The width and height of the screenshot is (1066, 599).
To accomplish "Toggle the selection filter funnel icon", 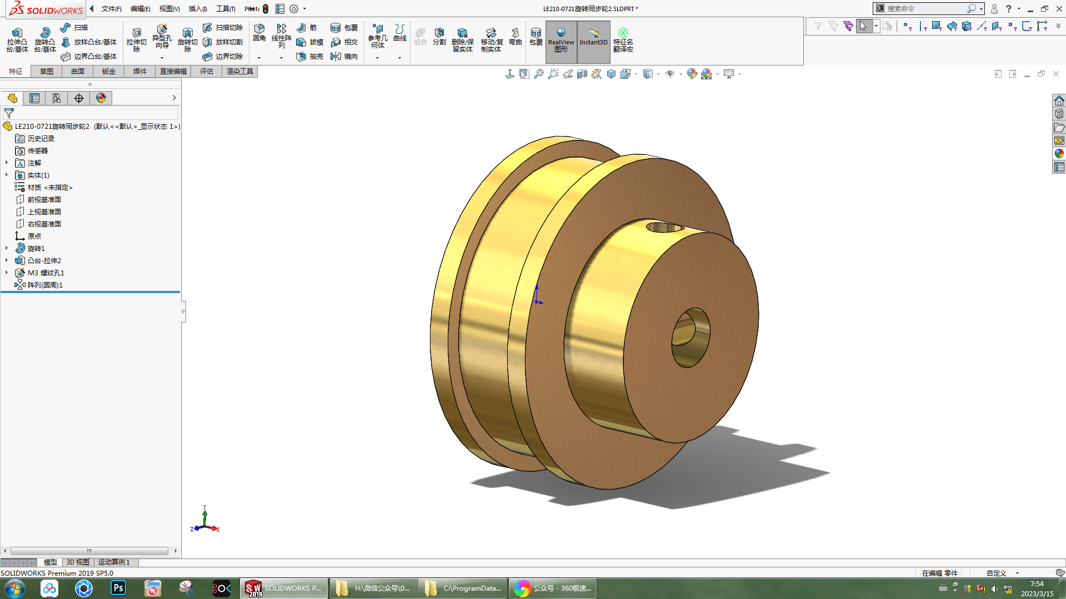I will [x=818, y=26].
